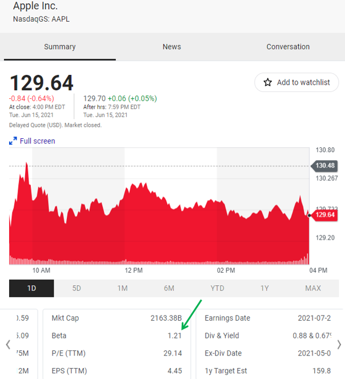This screenshot has width=345, height=379.
Task: Switch chart to 1M range
Action: (122, 288)
